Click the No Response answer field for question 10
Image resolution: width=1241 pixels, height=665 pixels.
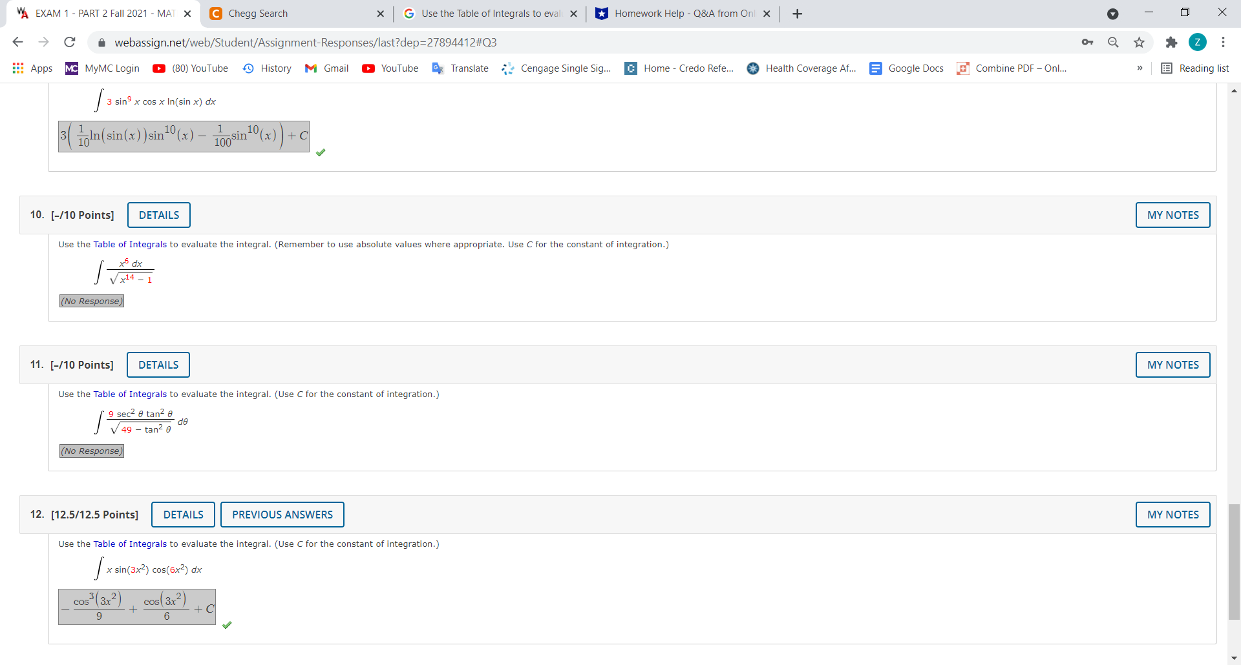coord(91,300)
